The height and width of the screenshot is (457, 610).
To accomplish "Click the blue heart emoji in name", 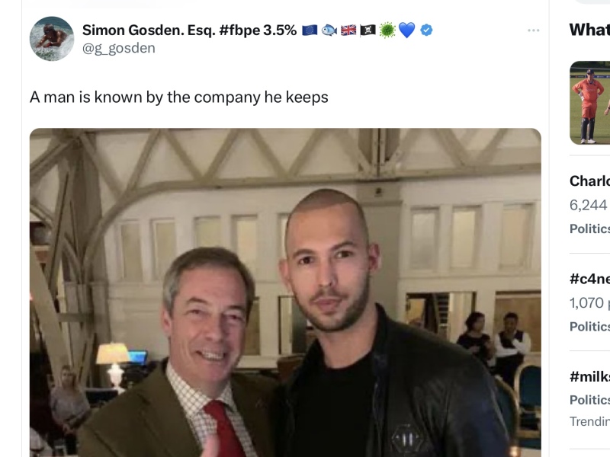I will click(407, 30).
